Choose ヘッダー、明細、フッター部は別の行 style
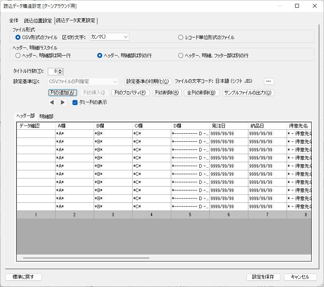324x287 pixels. [181, 56]
